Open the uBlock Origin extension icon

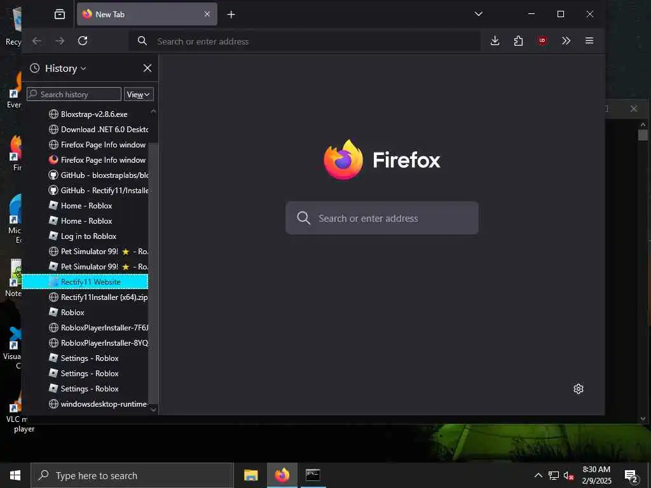(x=542, y=41)
